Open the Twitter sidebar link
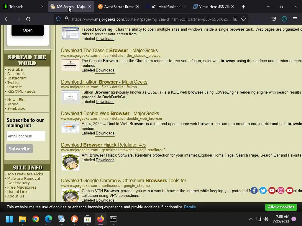Screen dimensions: 302x226 pos(14,82)
